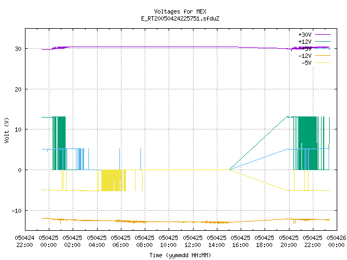This screenshot has width=347, height=260.
Task: Click the y-axis tick label '20'
Action: point(18,89)
